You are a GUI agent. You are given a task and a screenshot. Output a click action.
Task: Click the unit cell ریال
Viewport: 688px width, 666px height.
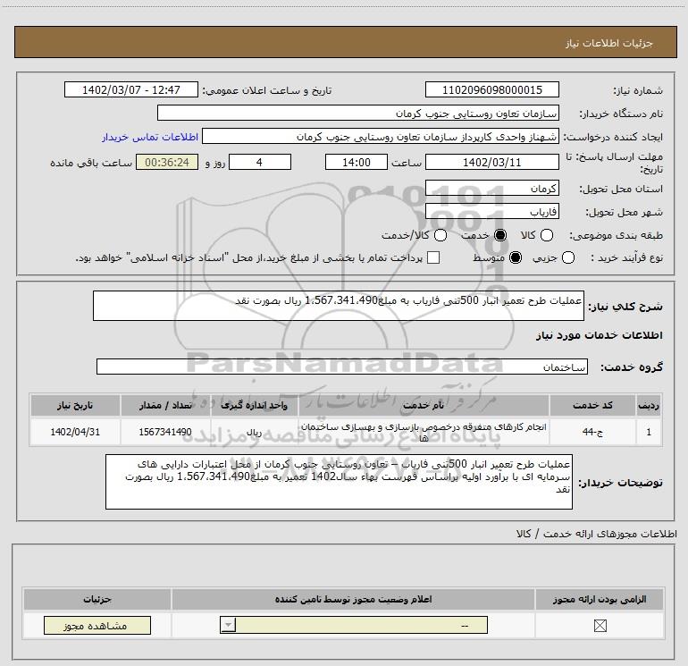[254, 432]
